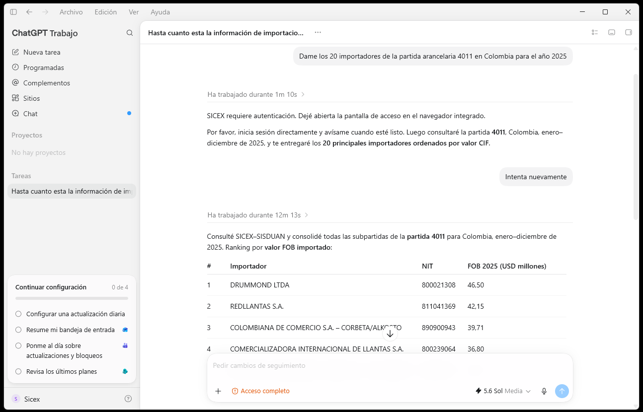Click NIT value 811041369

tap(439, 306)
